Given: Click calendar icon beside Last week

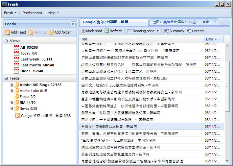Looking at the screenshot, I should pos(16,59).
